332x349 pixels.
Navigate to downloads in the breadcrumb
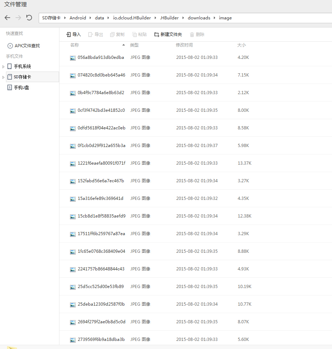click(x=199, y=18)
